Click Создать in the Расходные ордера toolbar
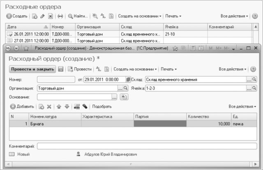Image resolution: width=263 pixels, height=170 pixels. 17,16
